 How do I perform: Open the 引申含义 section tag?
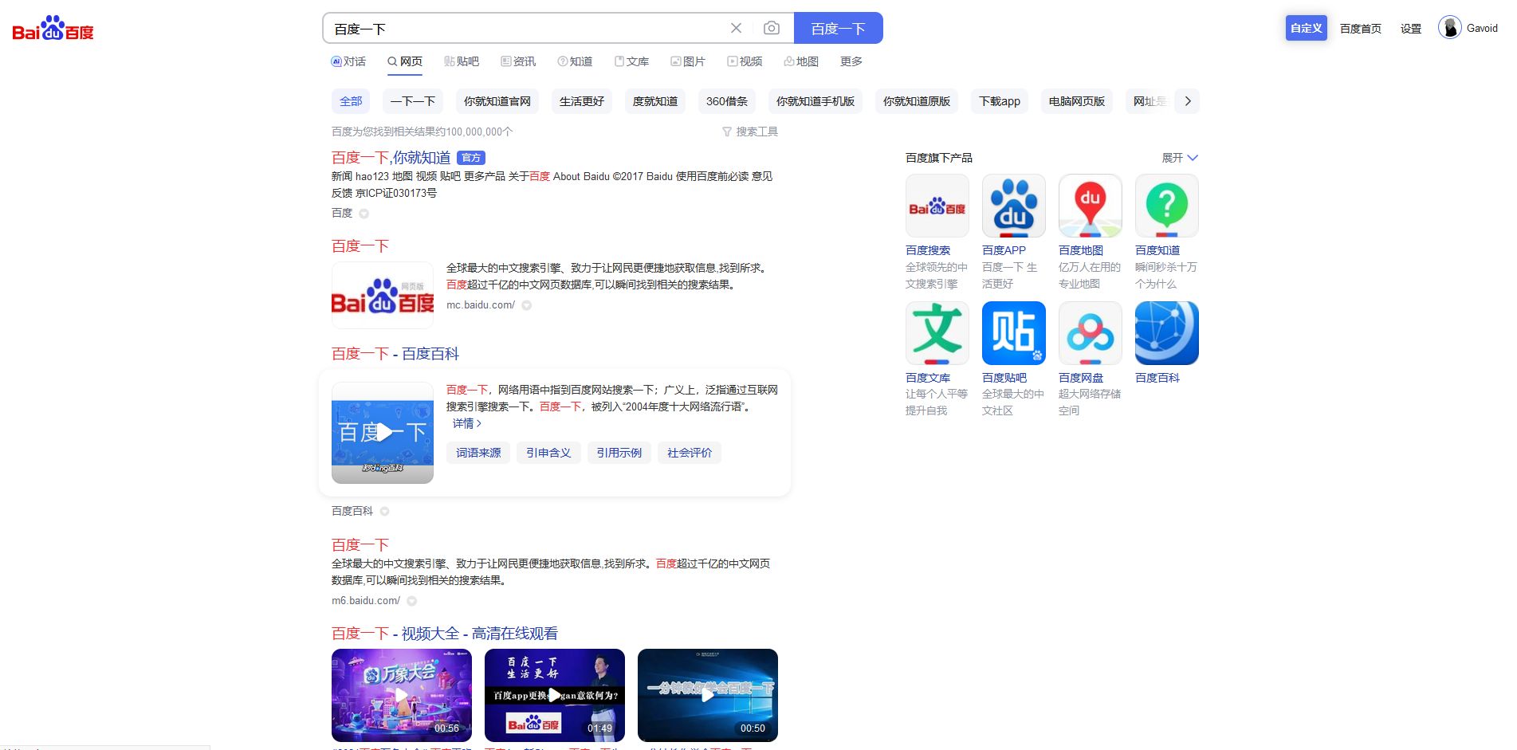548,453
